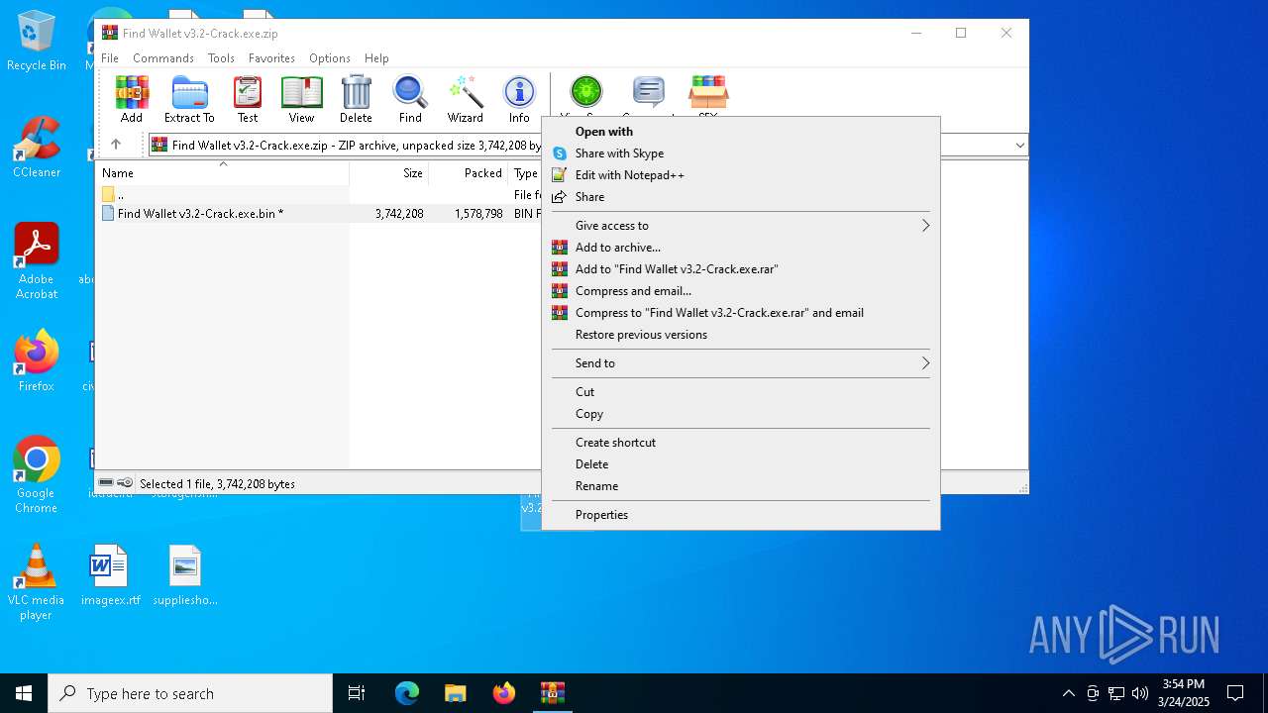The image size is (1268, 713).
Task: Click the Info toolbar icon
Action: click(519, 99)
